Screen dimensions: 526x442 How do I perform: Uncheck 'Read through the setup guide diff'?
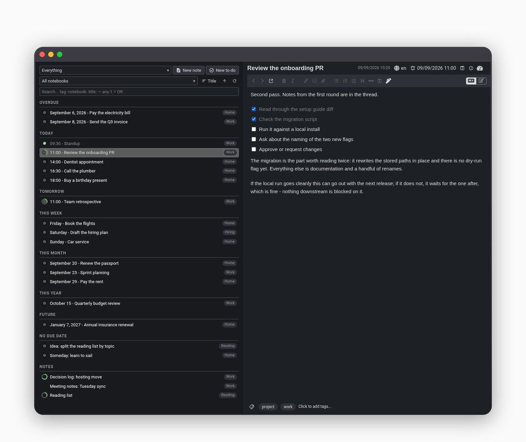[x=254, y=109]
